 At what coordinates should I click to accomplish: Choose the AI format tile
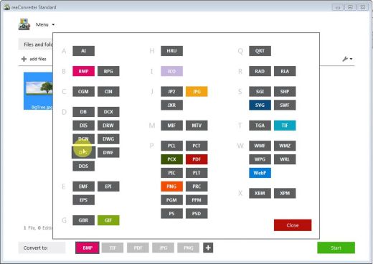click(83, 51)
